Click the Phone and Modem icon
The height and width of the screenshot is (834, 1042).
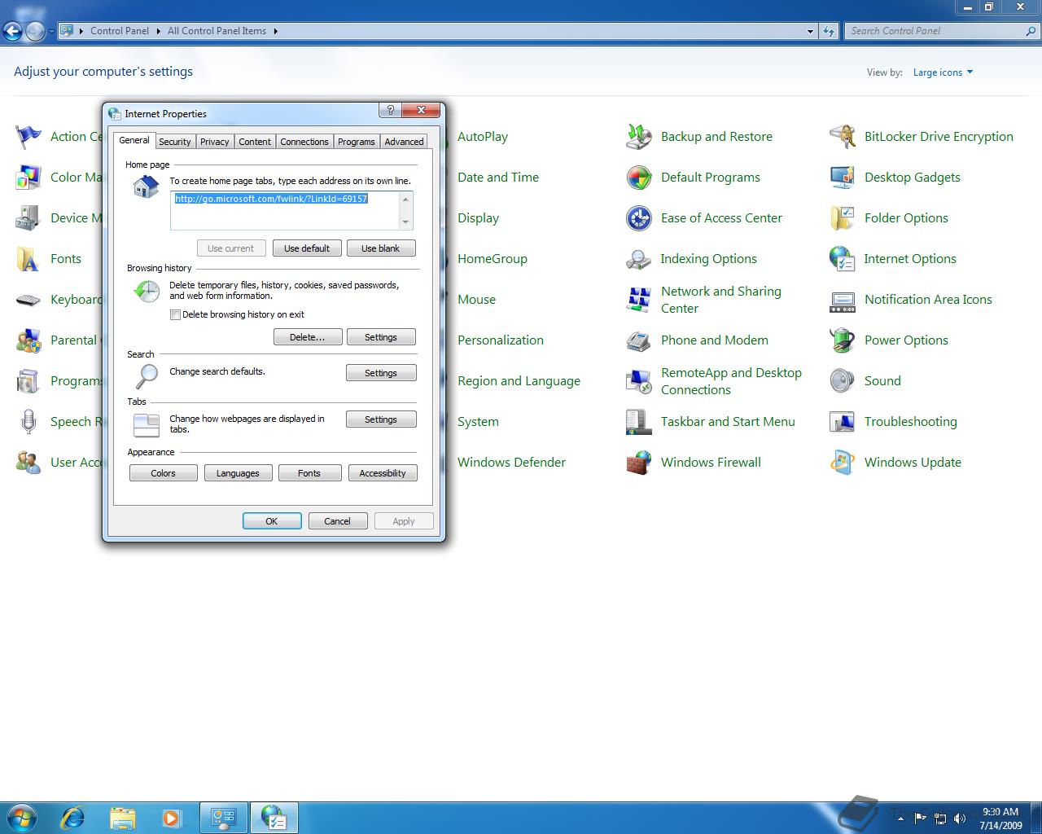(x=639, y=340)
